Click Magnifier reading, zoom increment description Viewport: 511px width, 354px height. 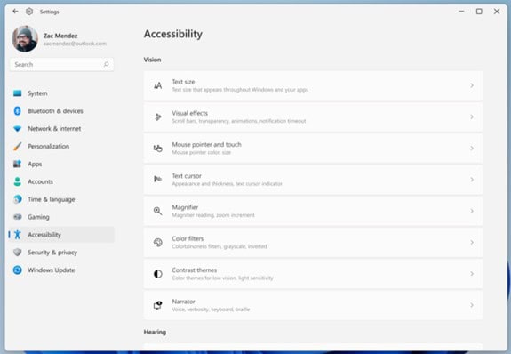click(213, 215)
